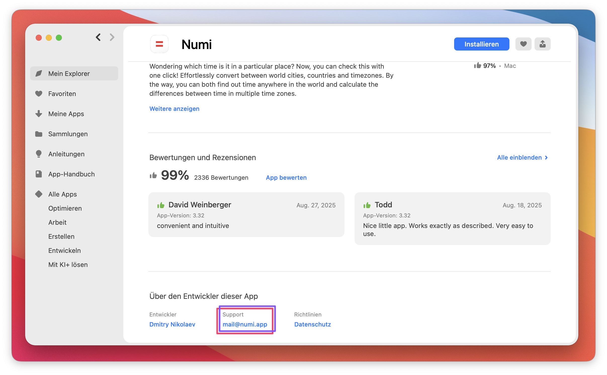Click the 99% rating value
The height and width of the screenshot is (375, 607).
pos(175,175)
